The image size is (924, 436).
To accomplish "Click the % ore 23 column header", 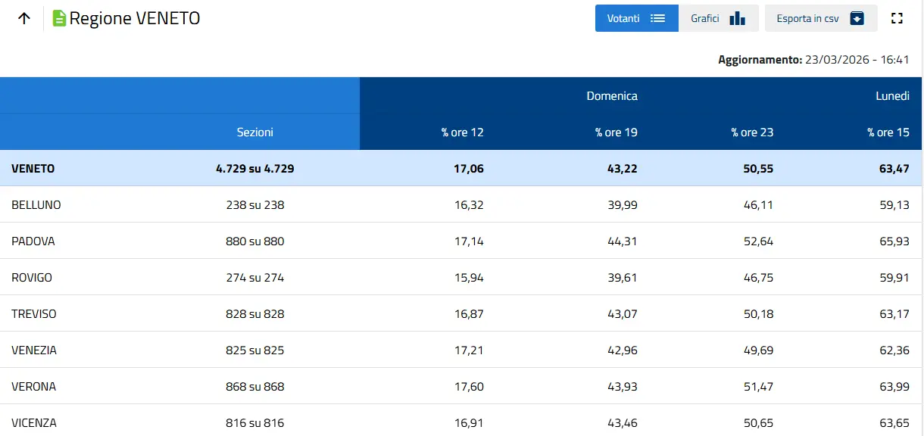I will [751, 132].
